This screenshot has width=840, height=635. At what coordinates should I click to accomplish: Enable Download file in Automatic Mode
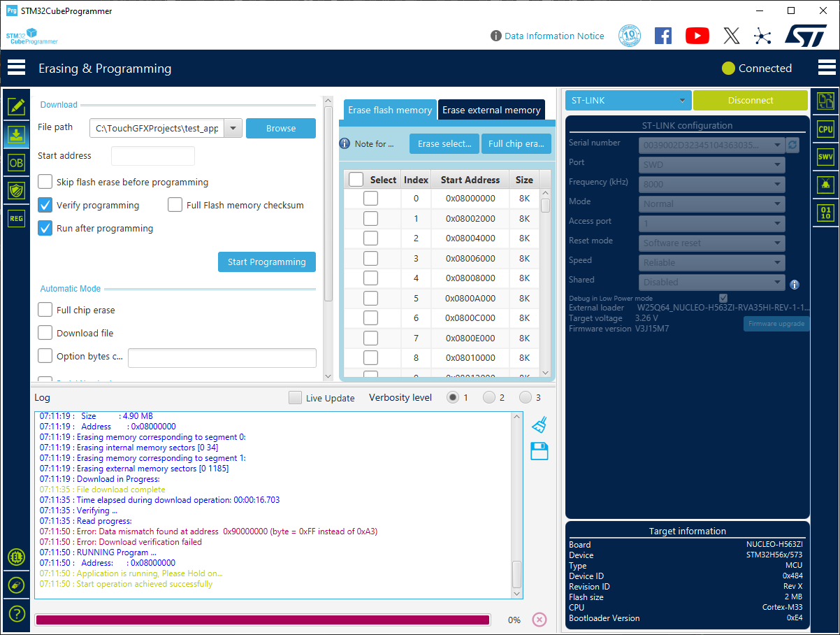tap(45, 333)
